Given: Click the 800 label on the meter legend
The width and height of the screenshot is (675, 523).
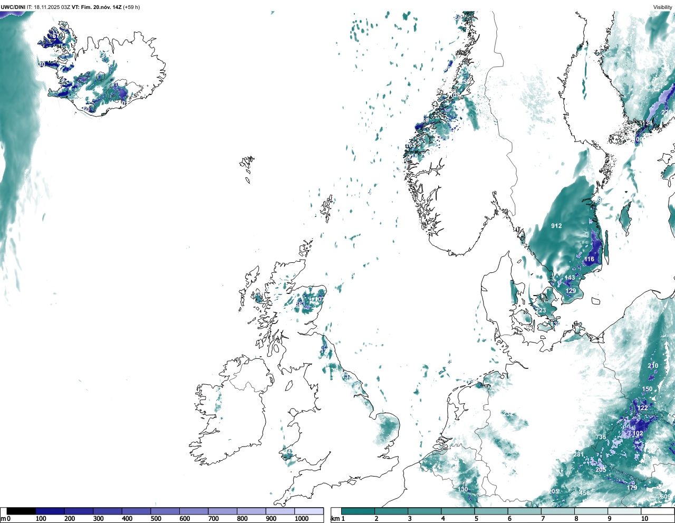Looking at the screenshot, I should [242, 519].
